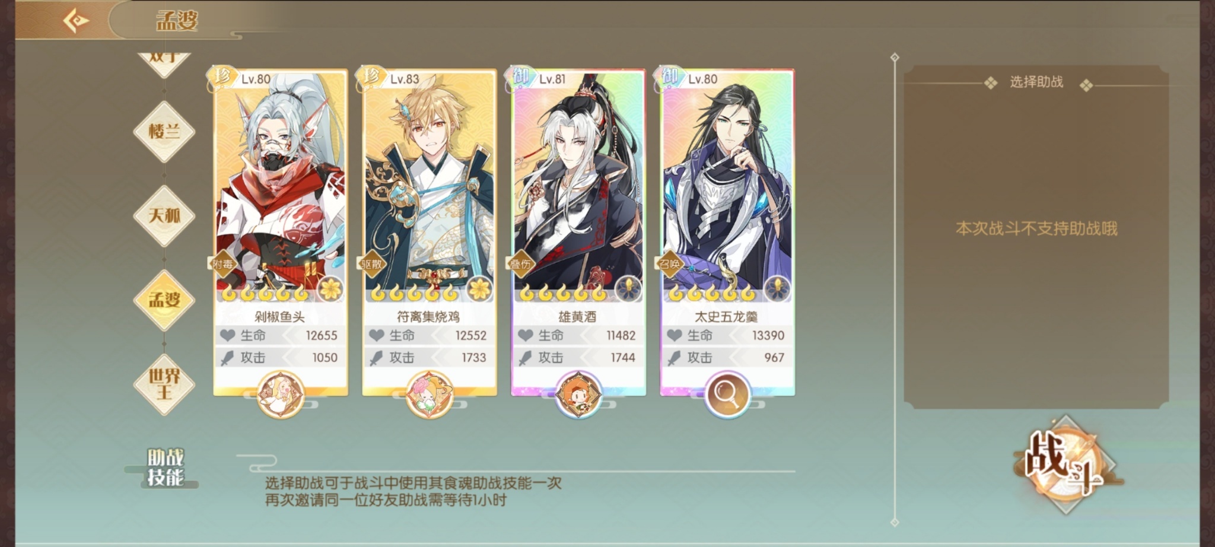1215x547 pixels.
Task: Open the 符离集烧鸡 character card
Action: pyautogui.click(x=430, y=231)
